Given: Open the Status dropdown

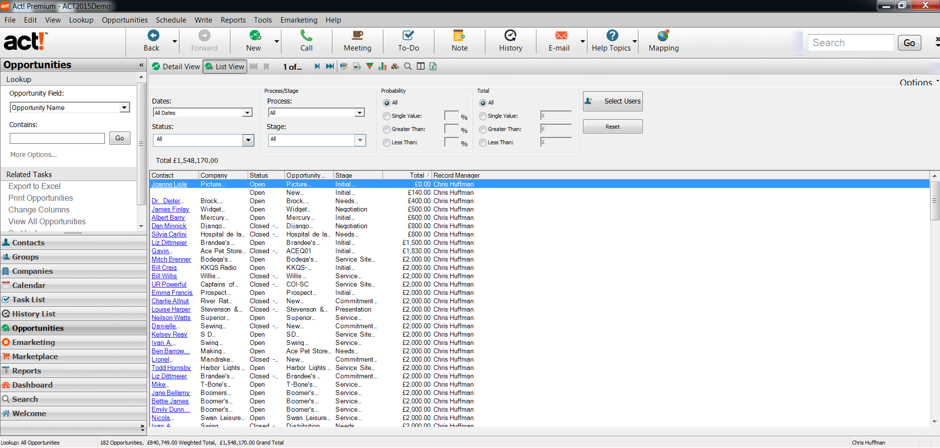Looking at the screenshot, I should [x=249, y=140].
